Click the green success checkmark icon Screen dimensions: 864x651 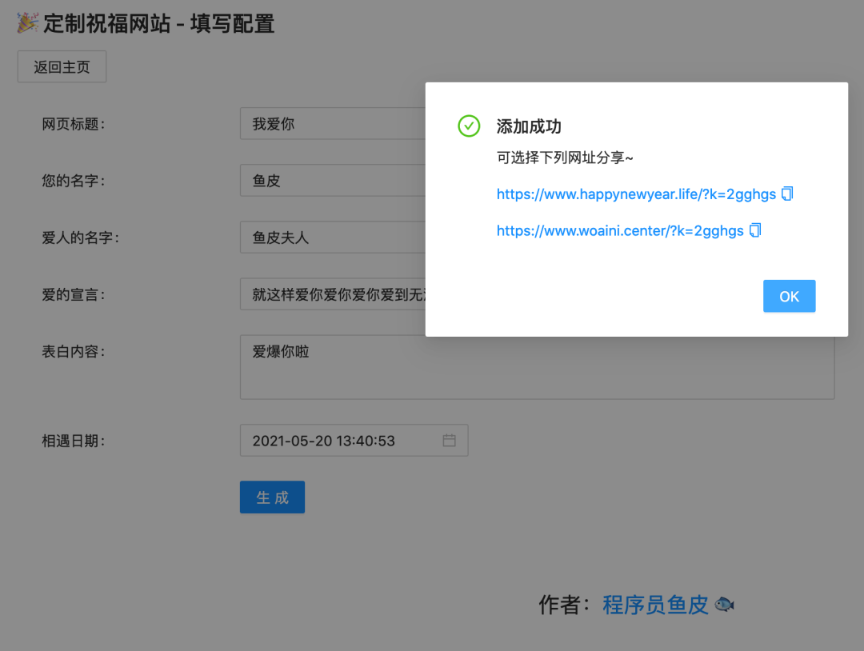coord(469,126)
